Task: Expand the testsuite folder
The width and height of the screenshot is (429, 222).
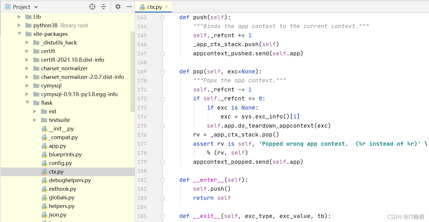Action: click(x=35, y=120)
